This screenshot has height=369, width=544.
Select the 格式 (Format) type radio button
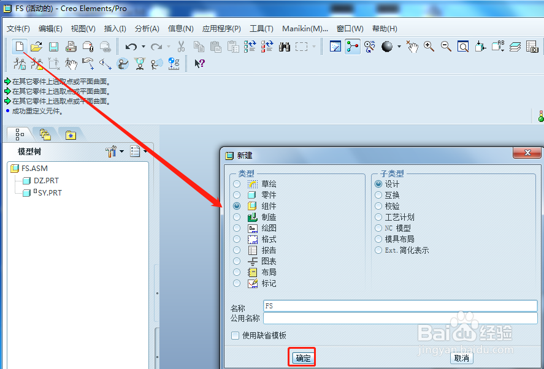pos(237,239)
